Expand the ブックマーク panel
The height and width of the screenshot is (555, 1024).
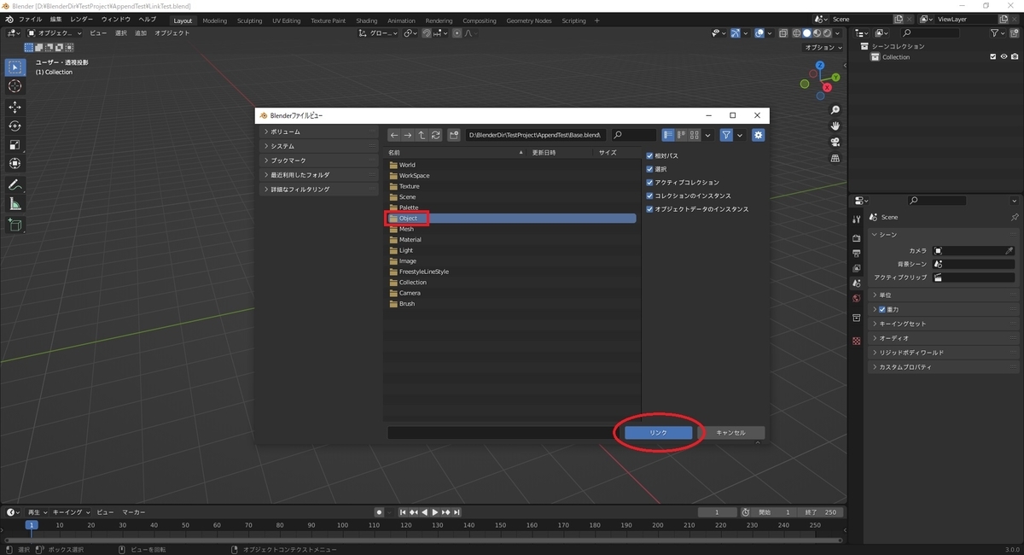(319, 161)
